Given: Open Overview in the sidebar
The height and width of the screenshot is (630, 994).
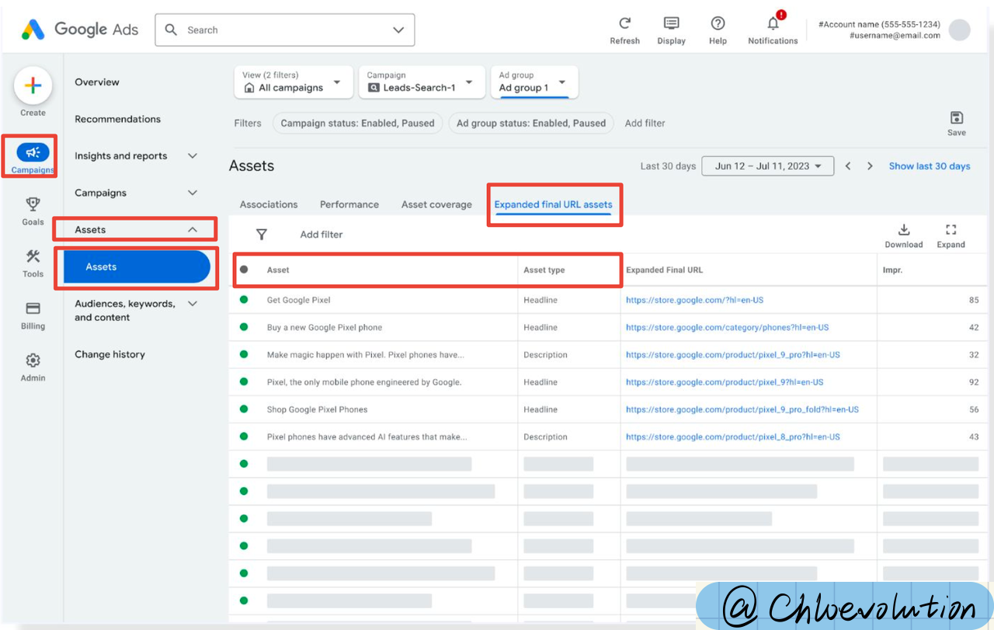Looking at the screenshot, I should [x=97, y=82].
